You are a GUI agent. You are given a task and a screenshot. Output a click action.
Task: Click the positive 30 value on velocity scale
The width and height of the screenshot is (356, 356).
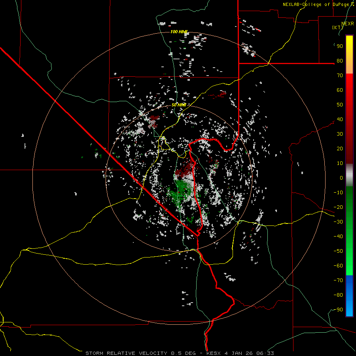[340, 134]
